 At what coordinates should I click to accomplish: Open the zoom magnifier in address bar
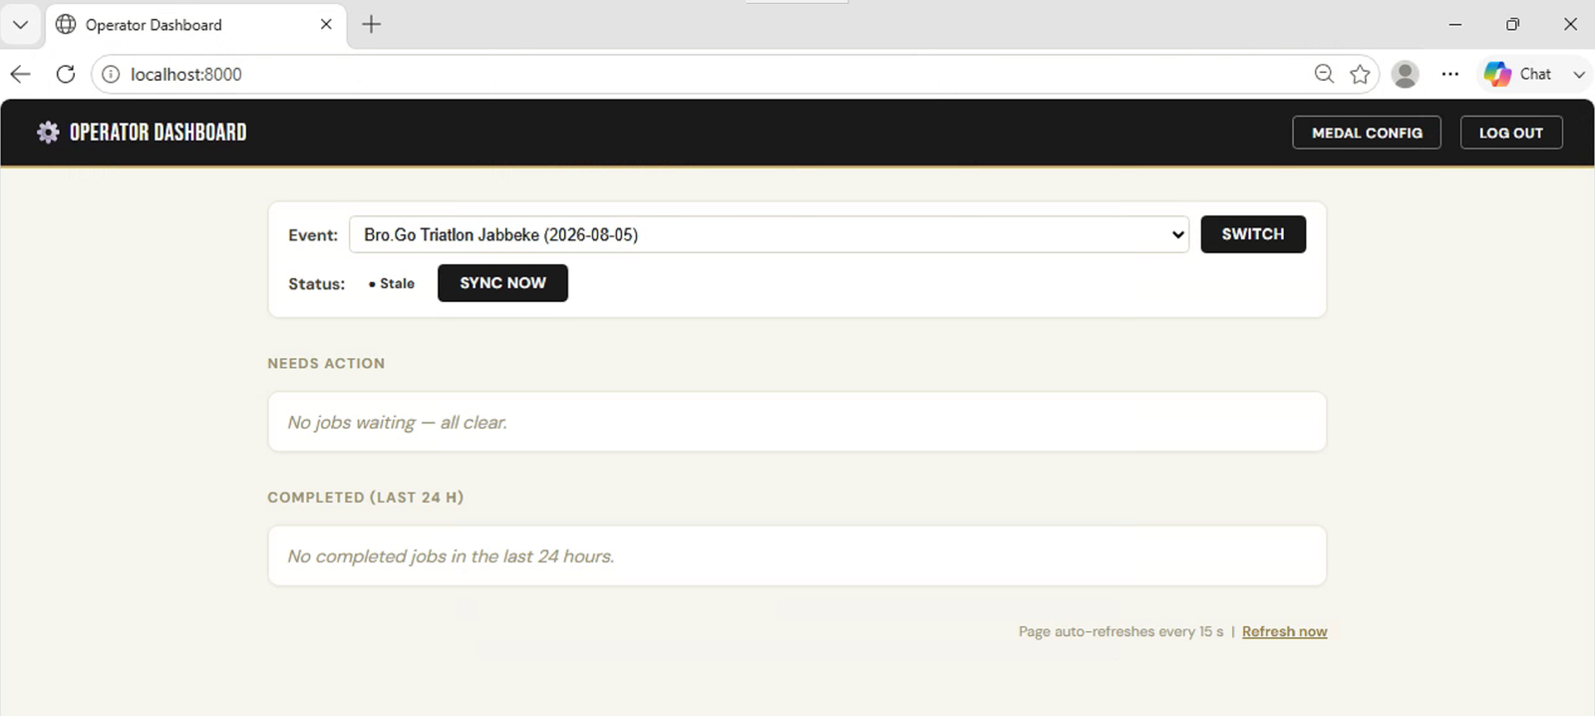point(1324,74)
